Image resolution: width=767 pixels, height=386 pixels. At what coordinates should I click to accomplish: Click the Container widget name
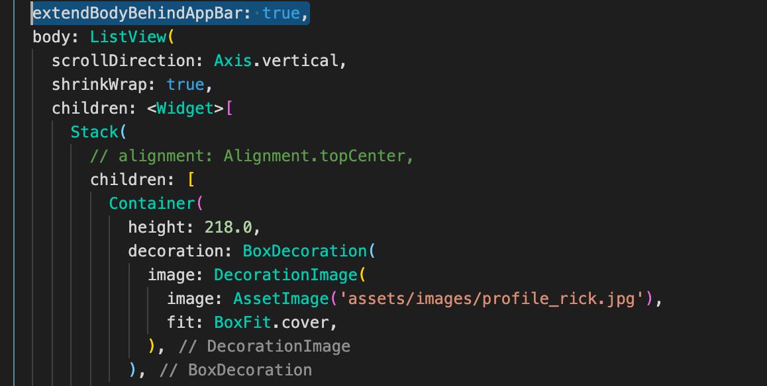coord(152,204)
